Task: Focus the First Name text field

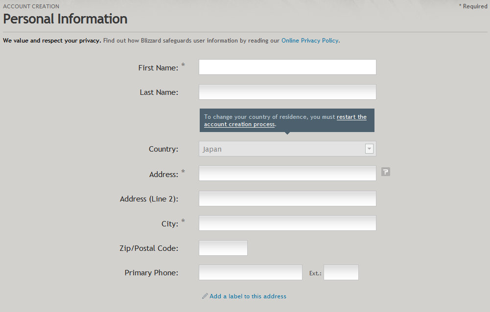Action: [x=287, y=67]
